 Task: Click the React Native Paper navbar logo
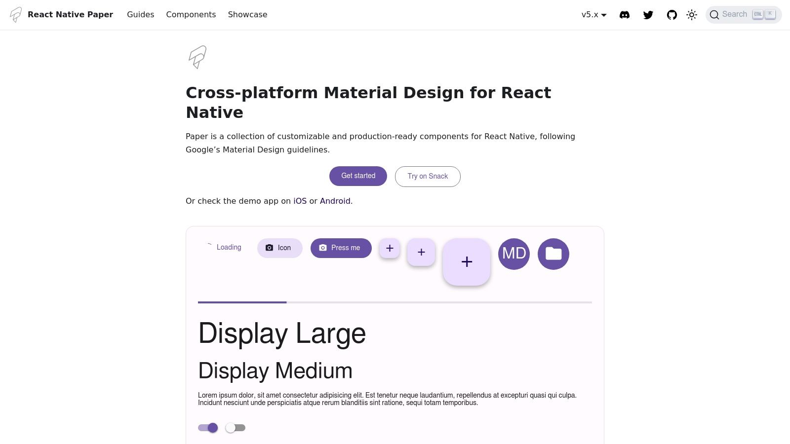[x=16, y=15]
